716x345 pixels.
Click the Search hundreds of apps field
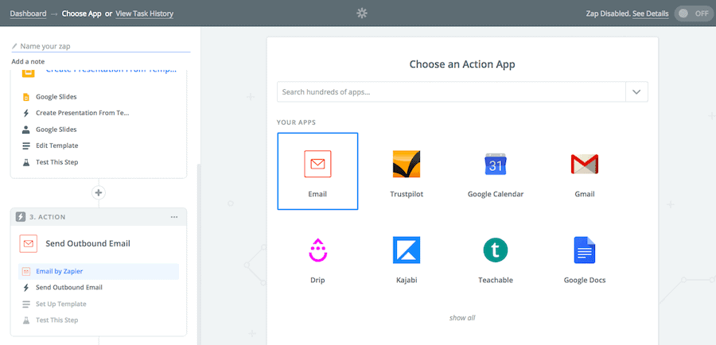451,92
